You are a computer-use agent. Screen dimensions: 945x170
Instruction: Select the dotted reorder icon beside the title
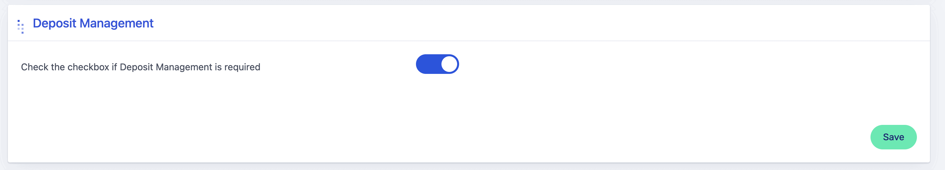(x=21, y=26)
